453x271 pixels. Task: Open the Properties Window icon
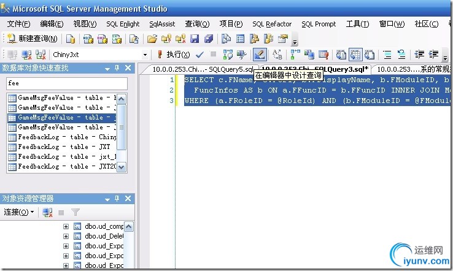click(x=283, y=39)
